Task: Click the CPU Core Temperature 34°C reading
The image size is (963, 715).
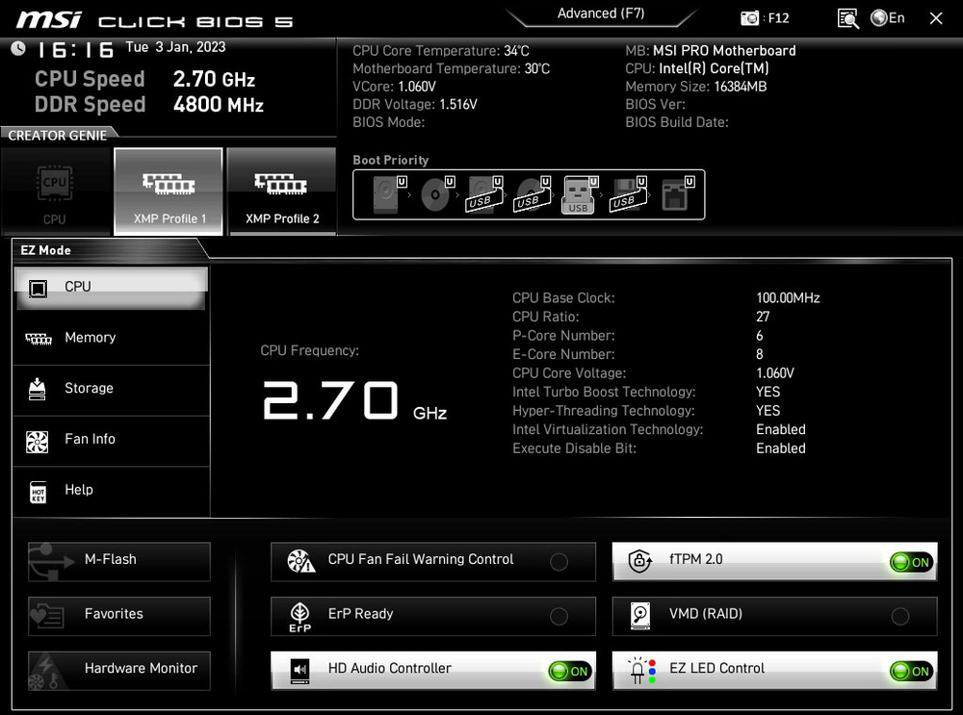Action: click(440, 51)
